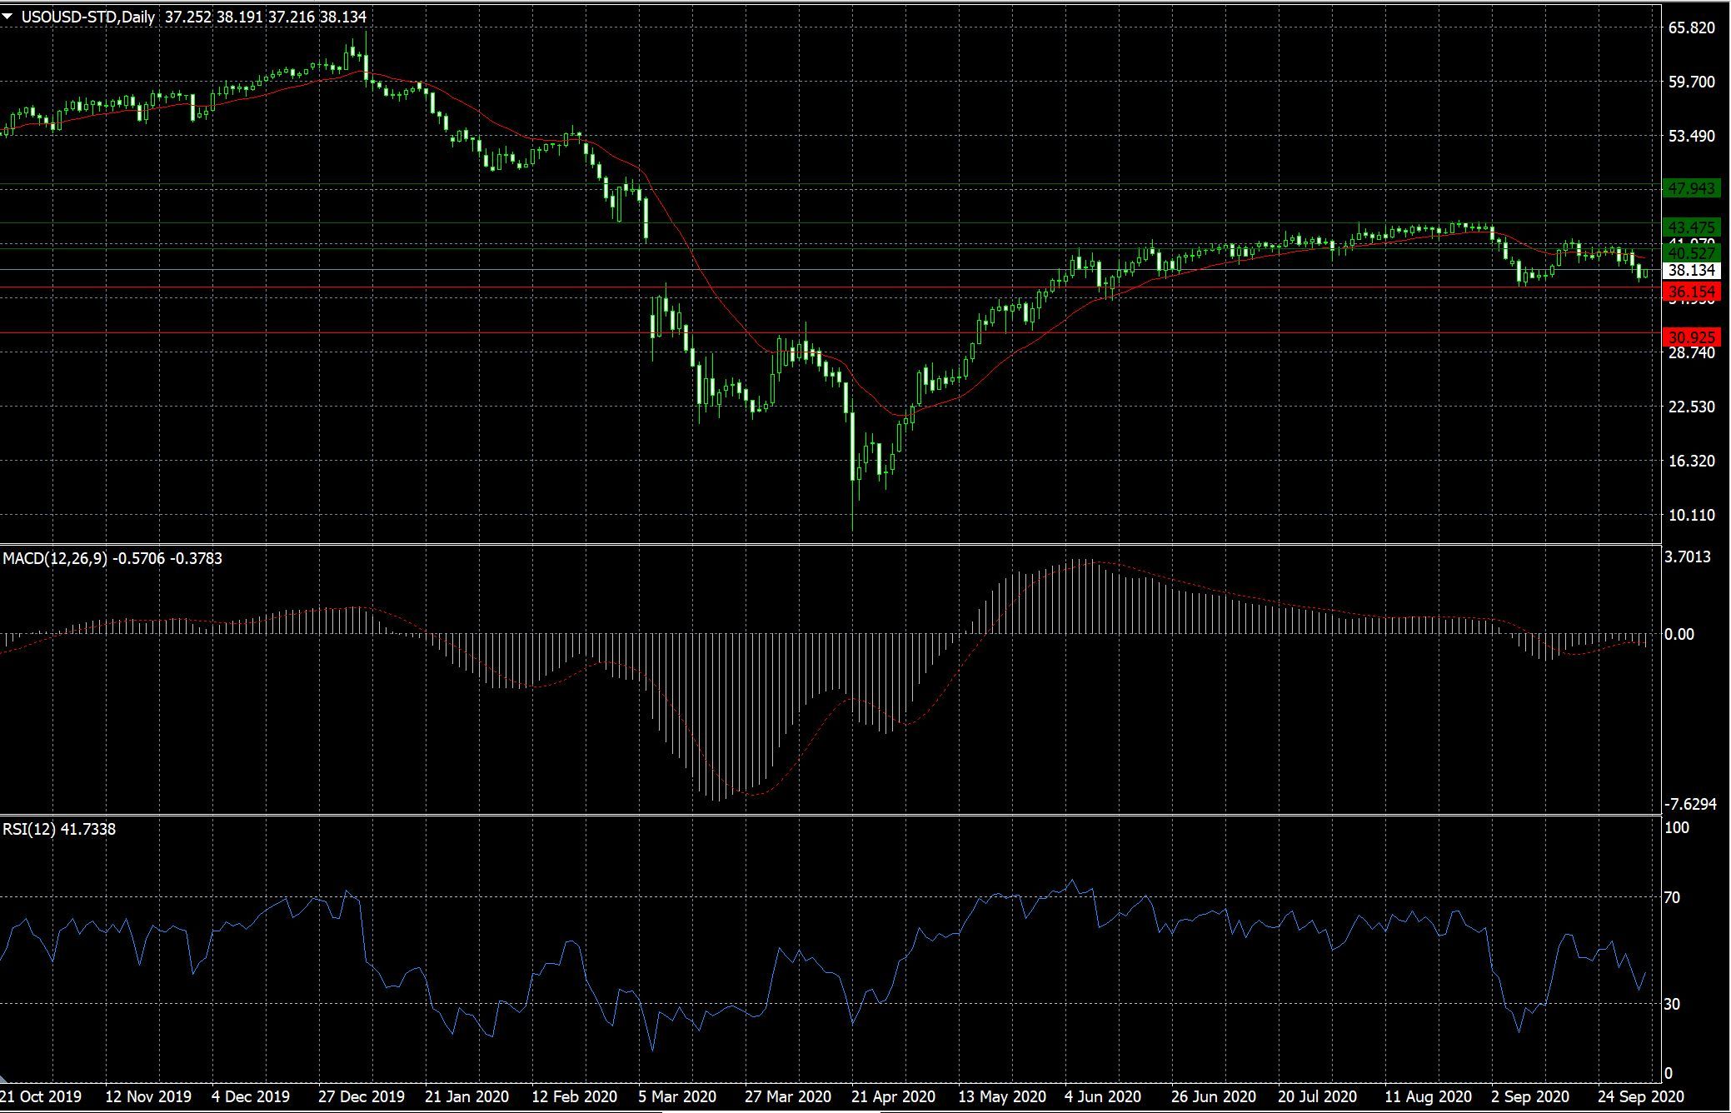
Task: Click the chart shift marker at bottom-left
Action: (3, 1081)
